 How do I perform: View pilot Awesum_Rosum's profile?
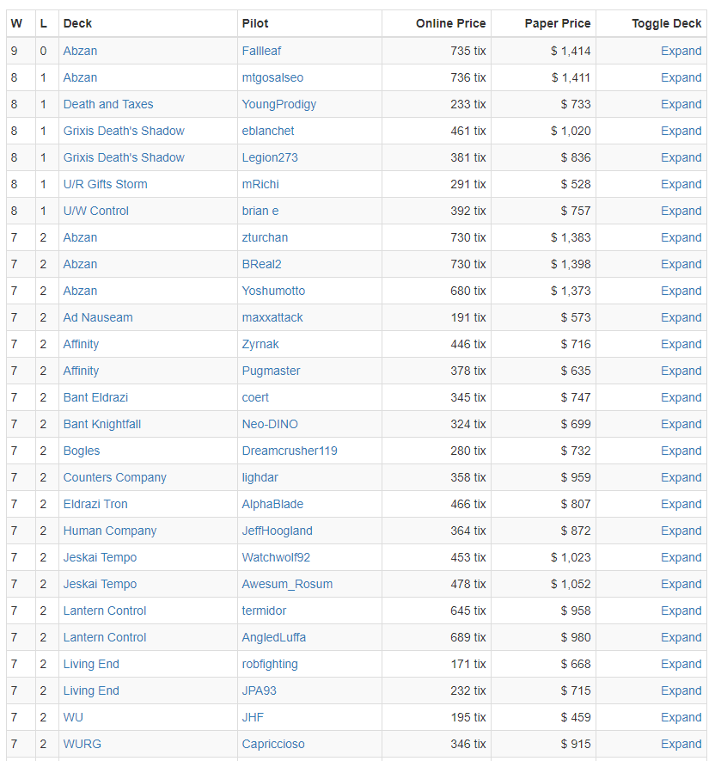click(287, 584)
